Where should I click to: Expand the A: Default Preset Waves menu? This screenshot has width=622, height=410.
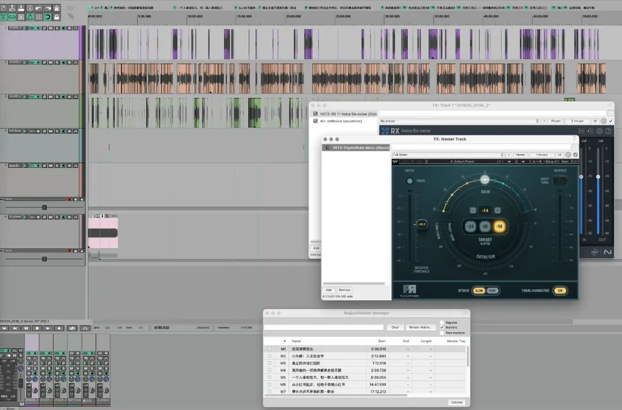point(464,162)
